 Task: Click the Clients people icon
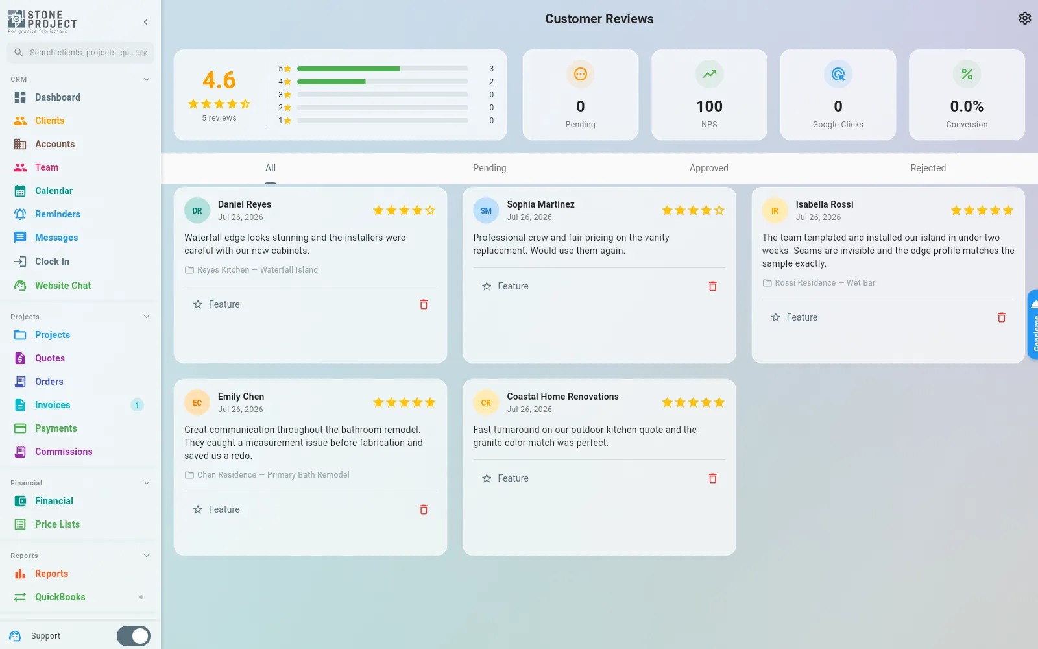click(x=20, y=121)
